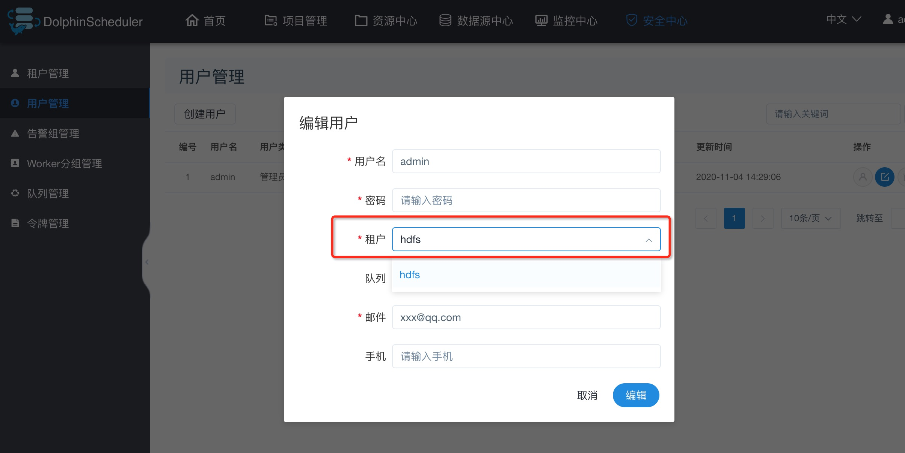Collapse the sidebar with arrow handle
905x453 pixels.
pos(147,262)
